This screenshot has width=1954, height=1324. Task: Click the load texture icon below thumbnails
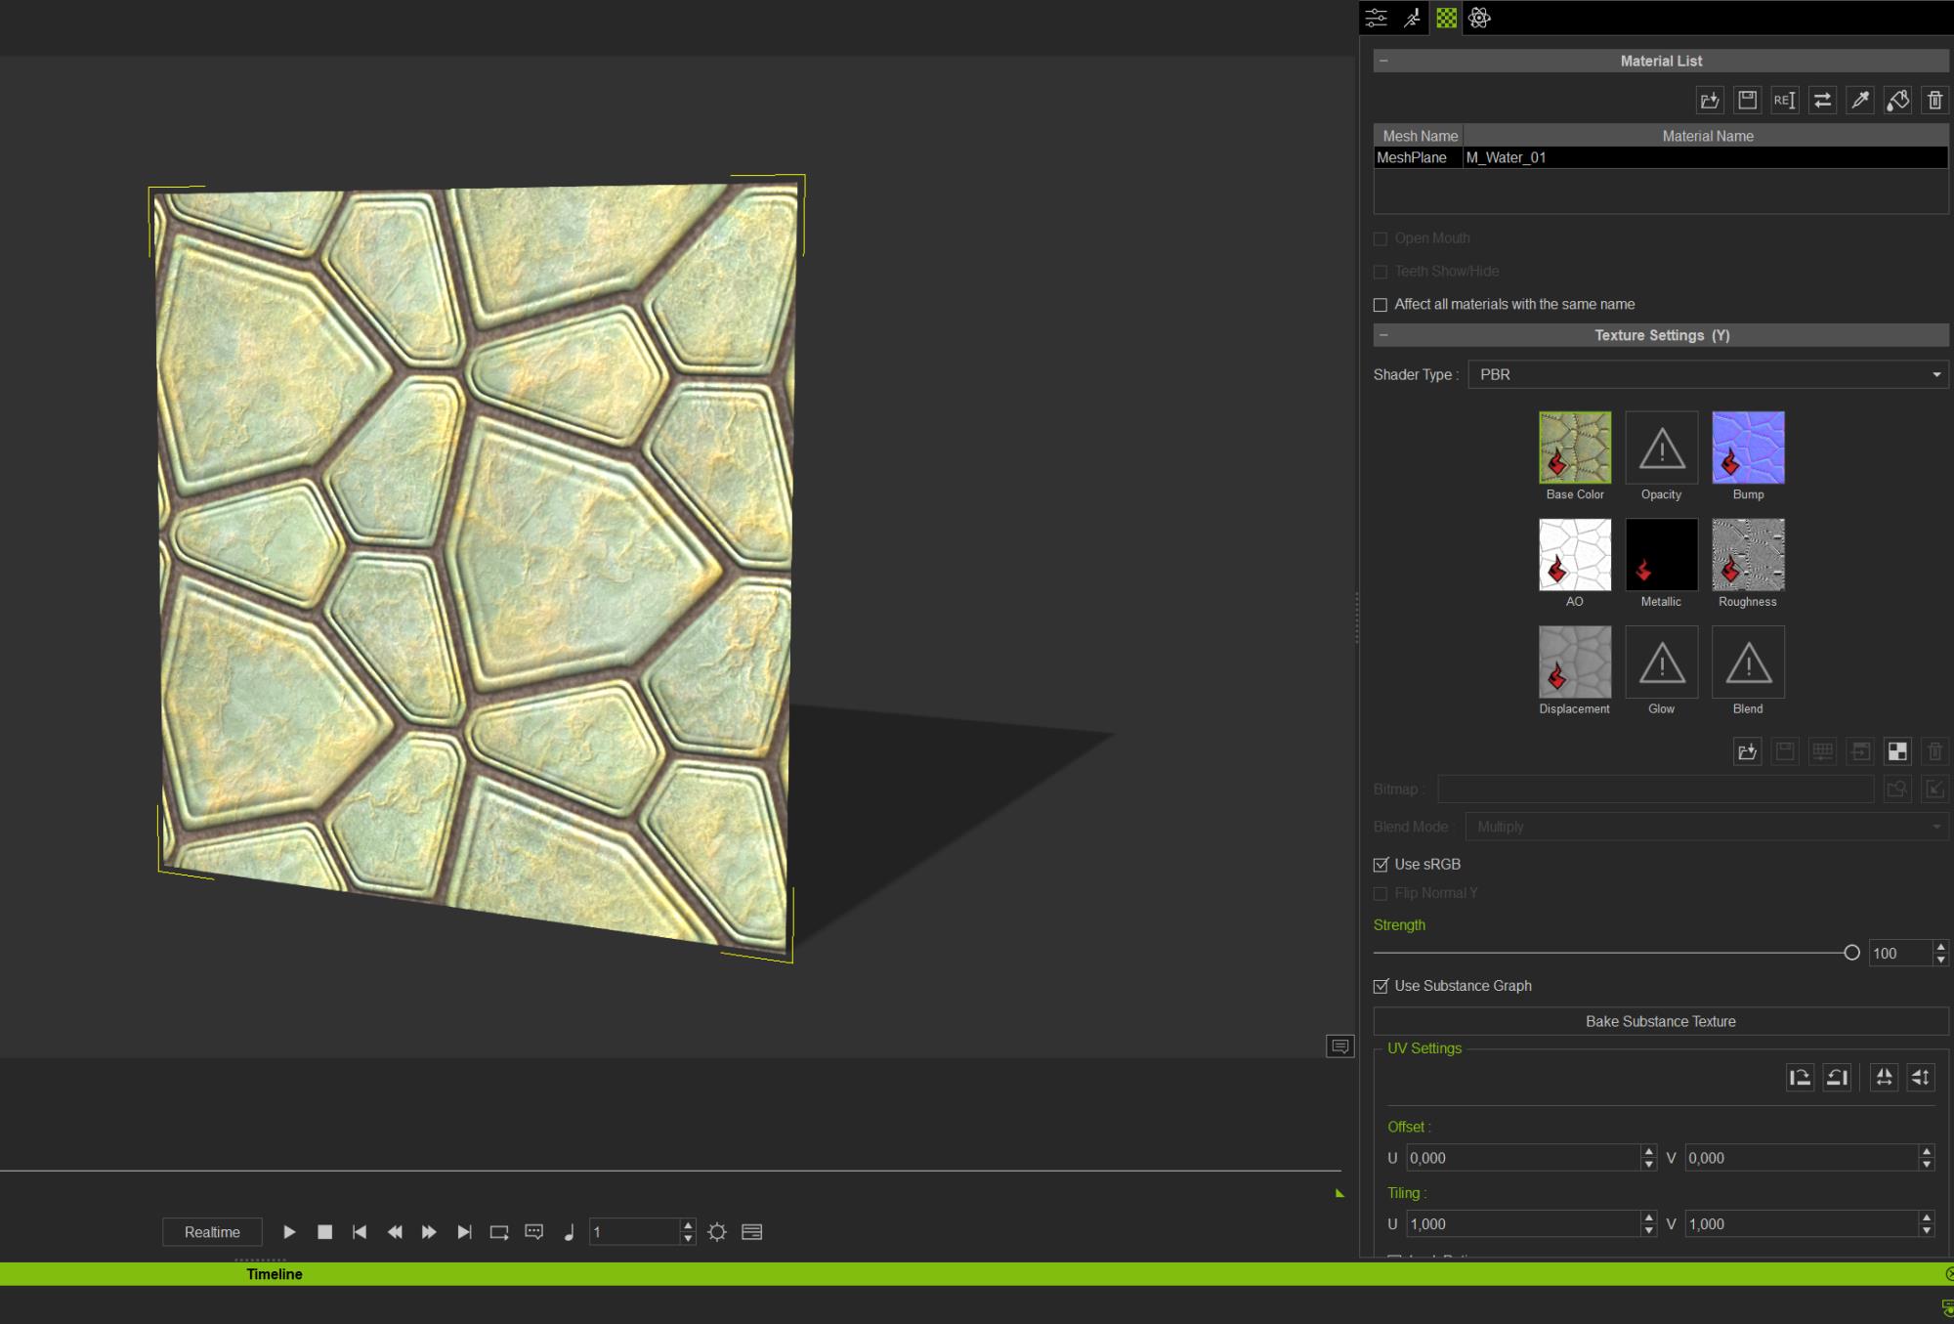click(1747, 751)
